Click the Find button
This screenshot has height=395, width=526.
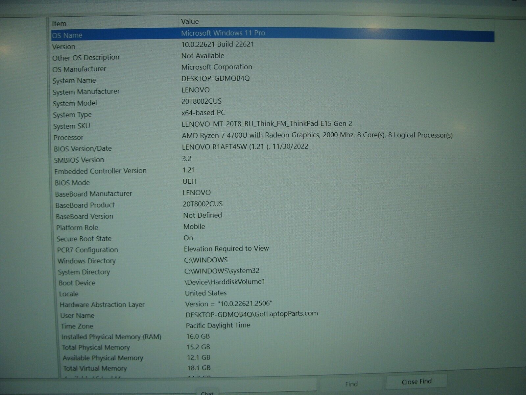(351, 384)
